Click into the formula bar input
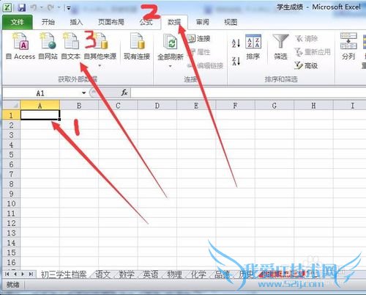The height and width of the screenshot is (295, 366). [248, 93]
